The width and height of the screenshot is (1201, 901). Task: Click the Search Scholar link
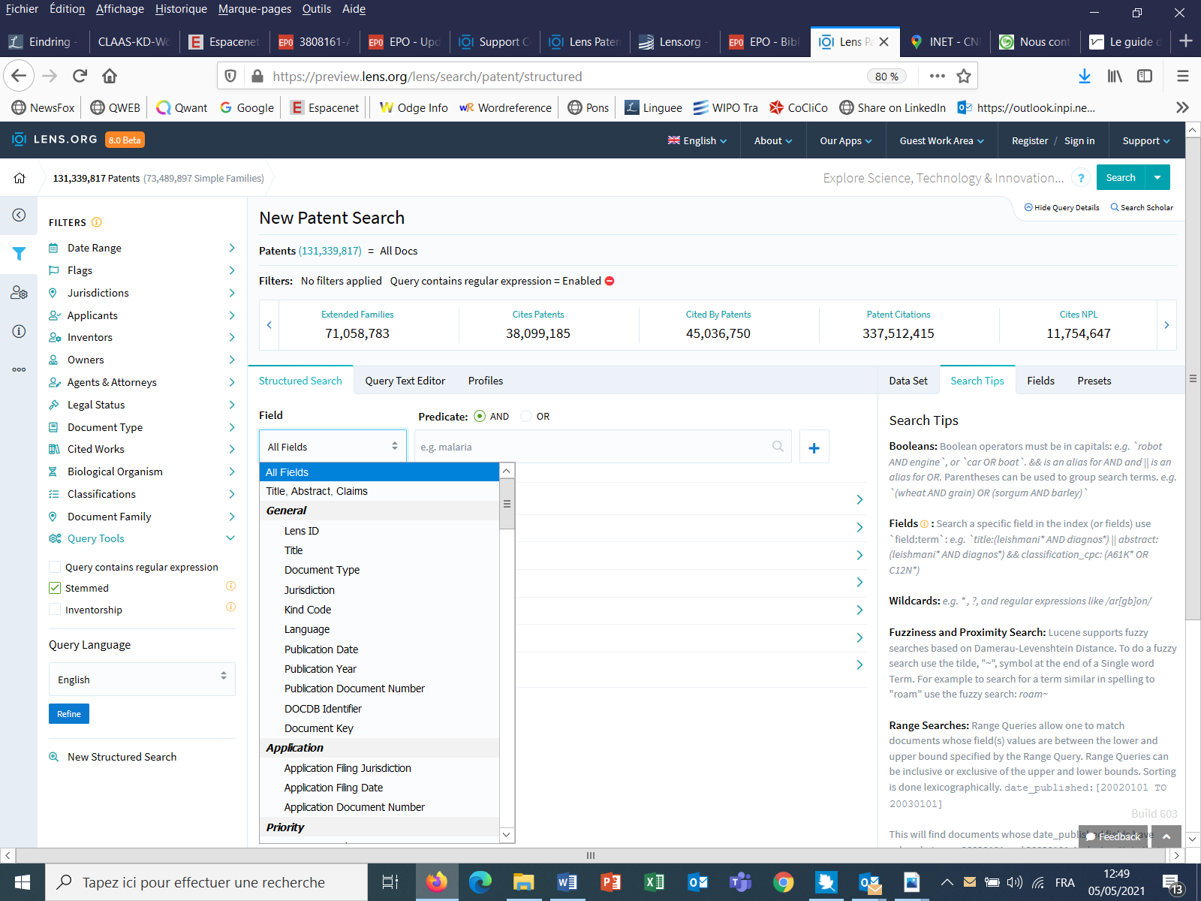click(1142, 207)
